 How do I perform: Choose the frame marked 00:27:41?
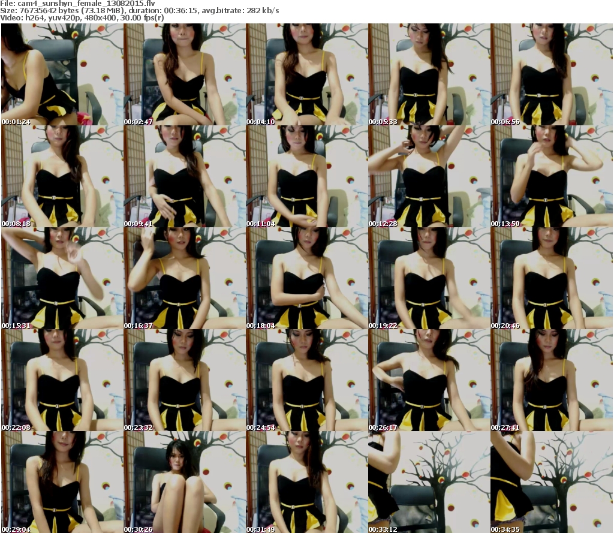click(552, 380)
